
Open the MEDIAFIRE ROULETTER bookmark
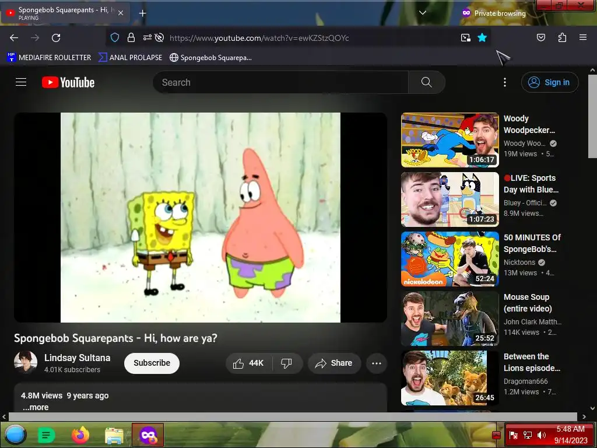(x=49, y=58)
